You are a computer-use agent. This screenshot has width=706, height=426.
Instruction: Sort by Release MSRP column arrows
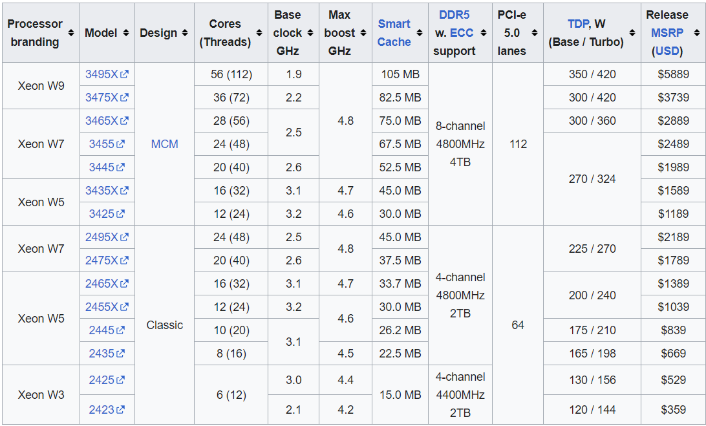(697, 33)
